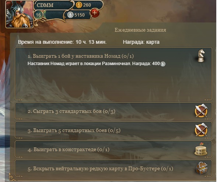The width and height of the screenshot is (217, 182).
Task: Click the dwarf warrior avatar portrait
Action: pyautogui.click(x=20, y=14)
